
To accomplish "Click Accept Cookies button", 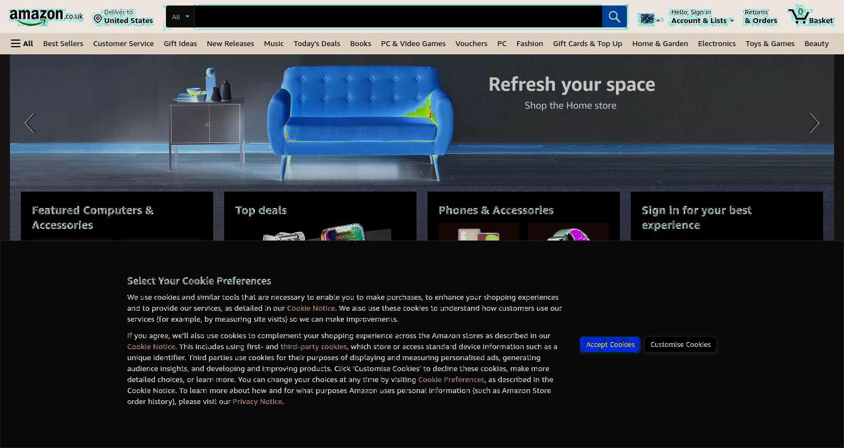I will pos(610,344).
